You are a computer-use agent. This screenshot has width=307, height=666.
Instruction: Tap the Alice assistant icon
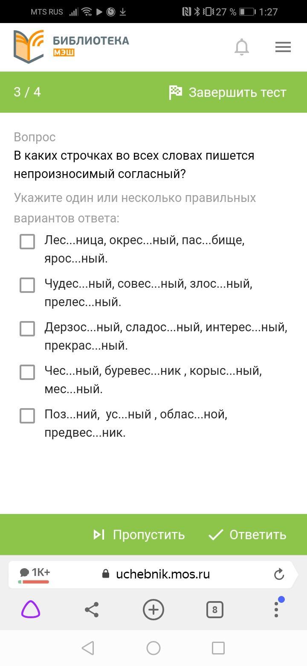coord(31,609)
